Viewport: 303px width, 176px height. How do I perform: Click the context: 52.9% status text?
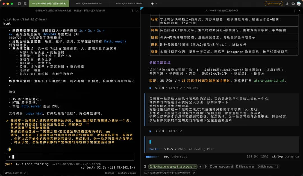[x=108, y=168]
